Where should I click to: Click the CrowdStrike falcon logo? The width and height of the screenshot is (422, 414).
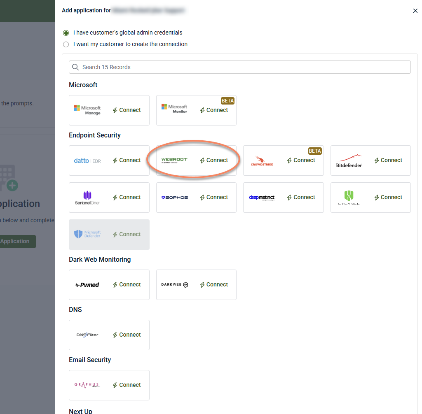[262, 161]
